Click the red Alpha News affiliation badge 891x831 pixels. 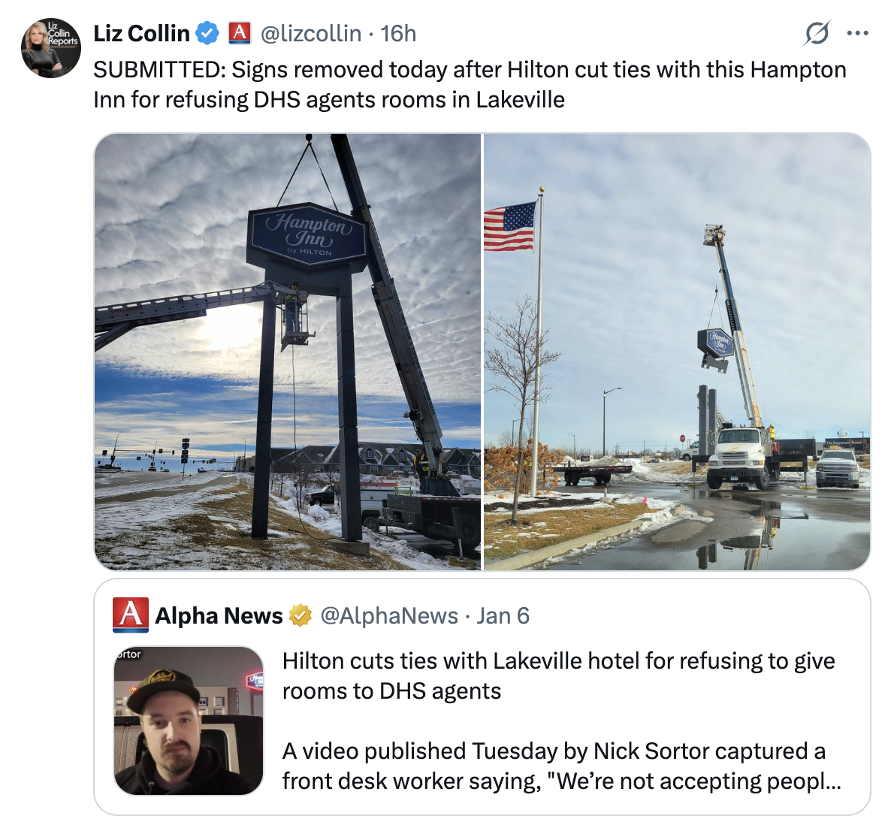coord(239,33)
